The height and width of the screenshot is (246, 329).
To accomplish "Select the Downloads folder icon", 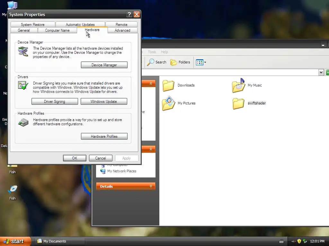I will click(x=168, y=85).
